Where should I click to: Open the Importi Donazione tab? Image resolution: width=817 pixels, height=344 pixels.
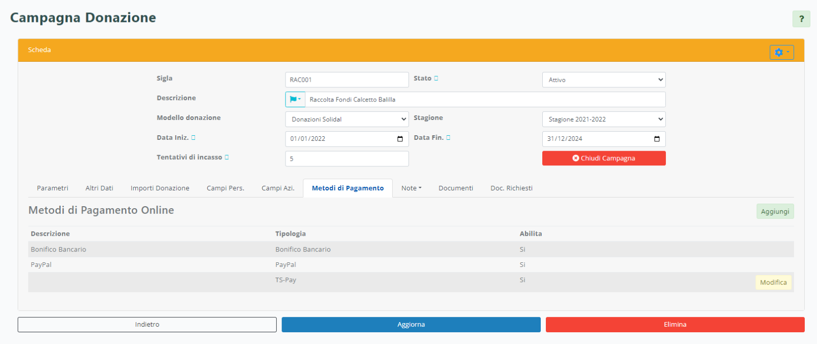[x=160, y=188]
